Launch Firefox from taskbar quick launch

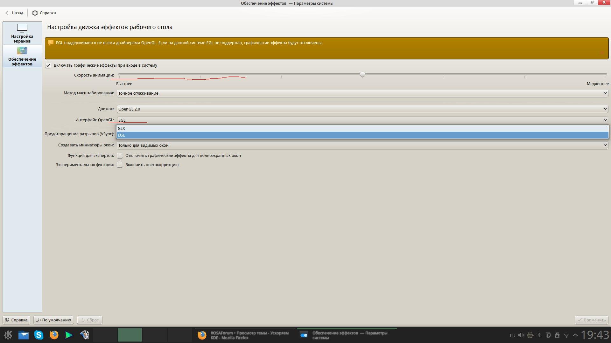pyautogui.click(x=54, y=335)
